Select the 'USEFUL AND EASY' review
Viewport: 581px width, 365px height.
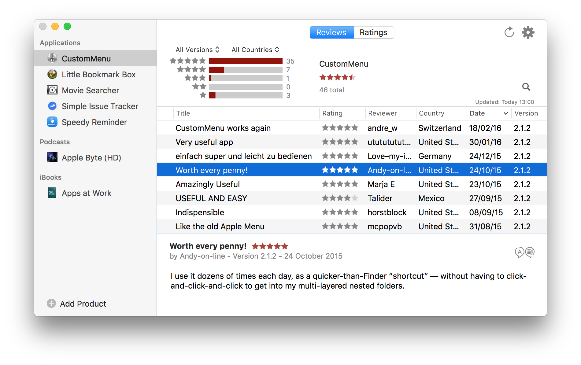tap(352, 198)
